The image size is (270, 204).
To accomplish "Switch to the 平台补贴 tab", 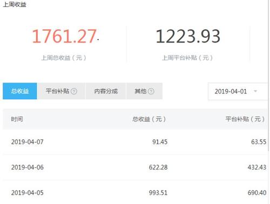I will click(x=61, y=91).
